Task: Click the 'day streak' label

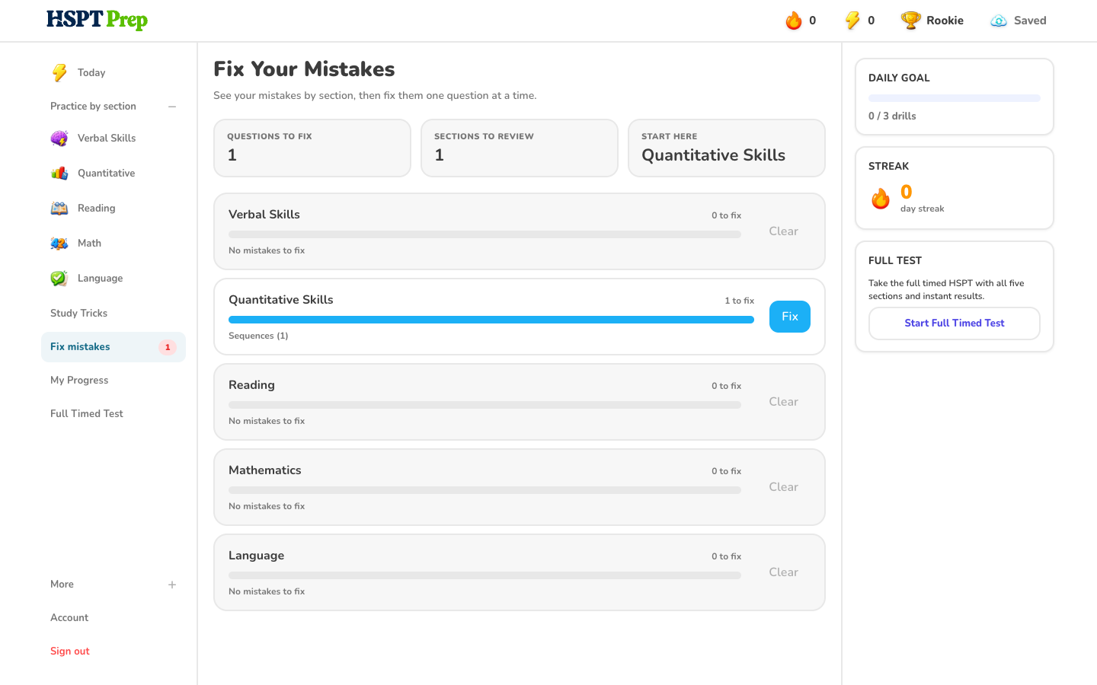Action: pyautogui.click(x=922, y=209)
